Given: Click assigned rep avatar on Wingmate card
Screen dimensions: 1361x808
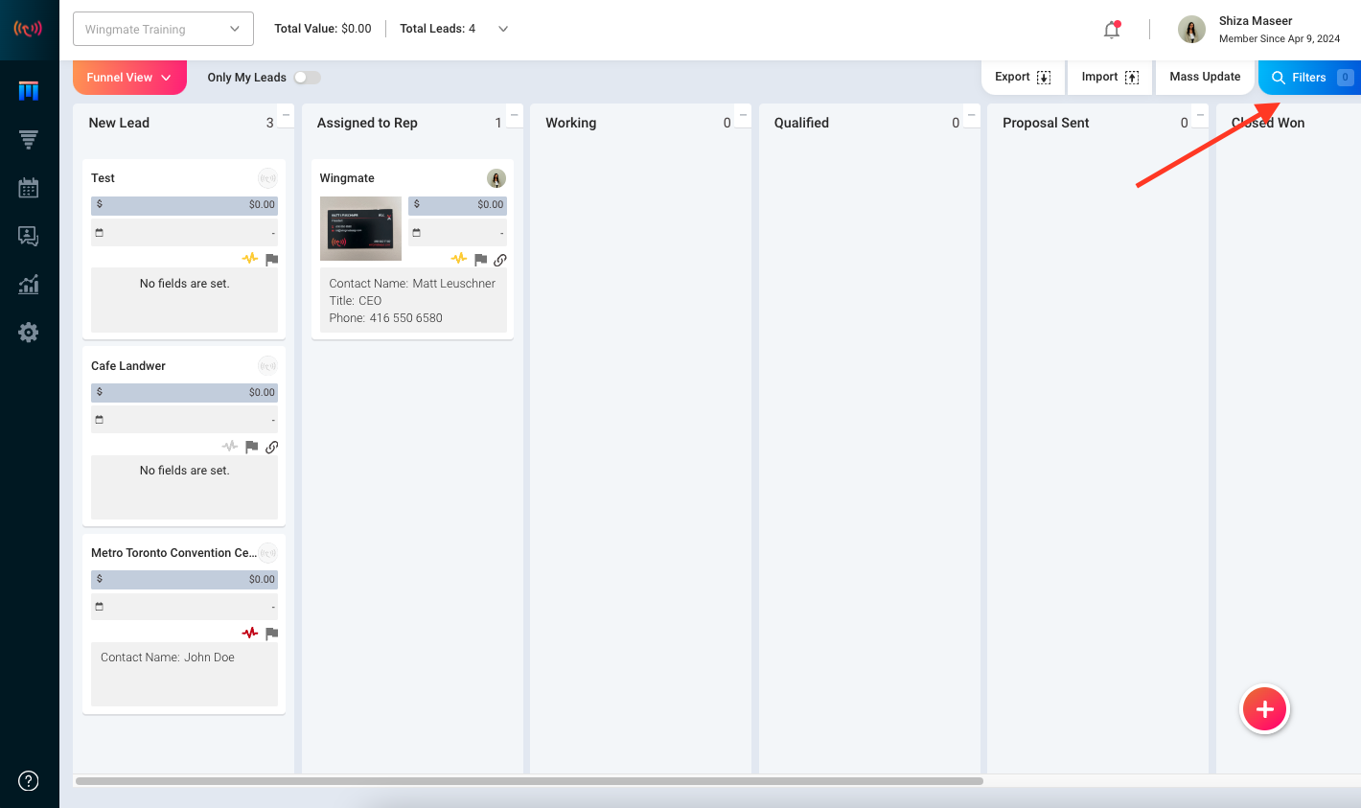Looking at the screenshot, I should (x=496, y=178).
